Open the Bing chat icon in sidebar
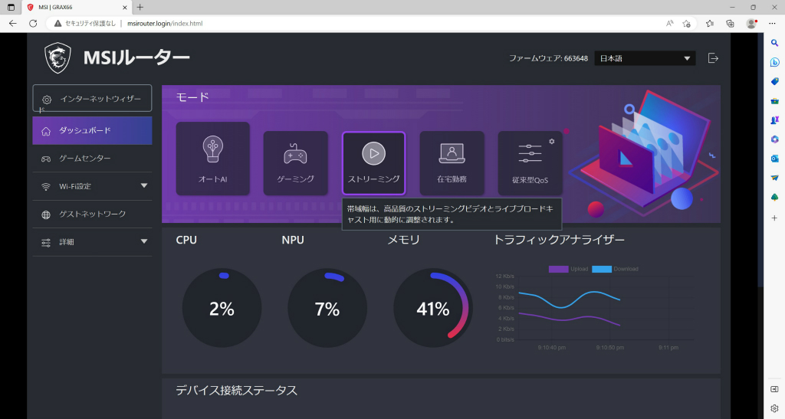Screen dimensions: 785x419 [x=774, y=62]
